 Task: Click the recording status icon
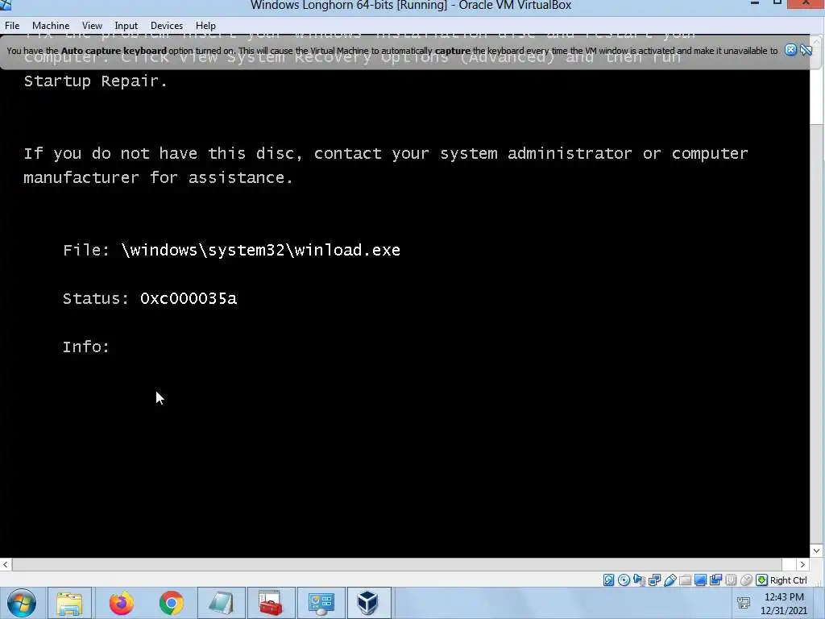715,580
